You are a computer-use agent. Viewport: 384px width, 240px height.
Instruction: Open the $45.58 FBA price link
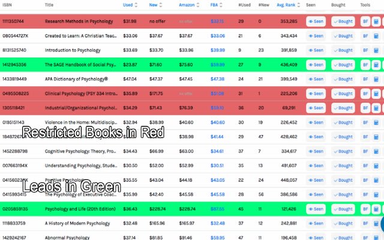click(x=217, y=194)
